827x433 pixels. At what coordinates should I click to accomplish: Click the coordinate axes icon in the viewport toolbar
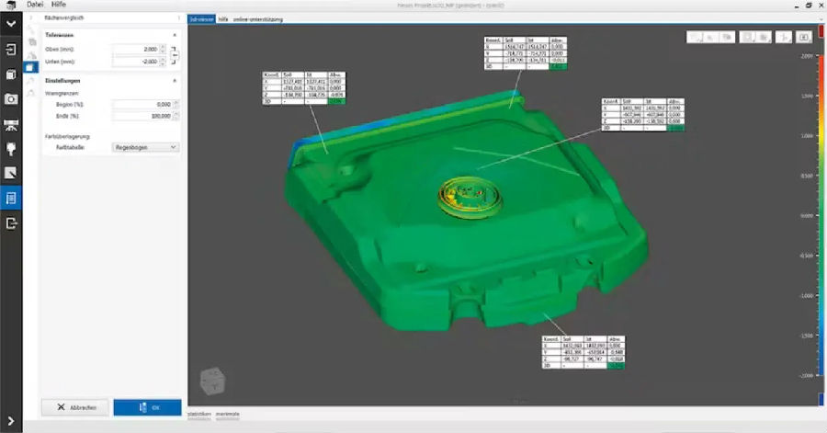[784, 38]
